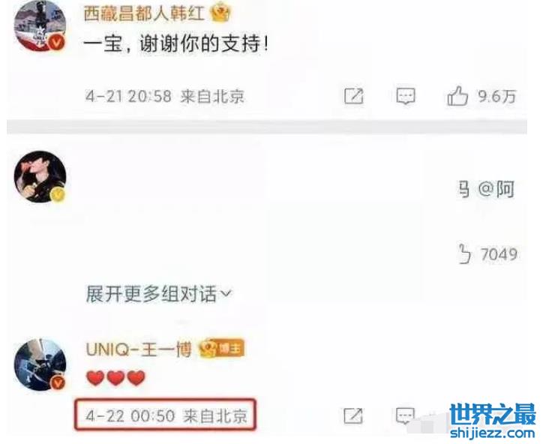The image size is (543, 444).
Task: Click the 4-22 00:50 来自北京 timestamp
Action: (166, 415)
